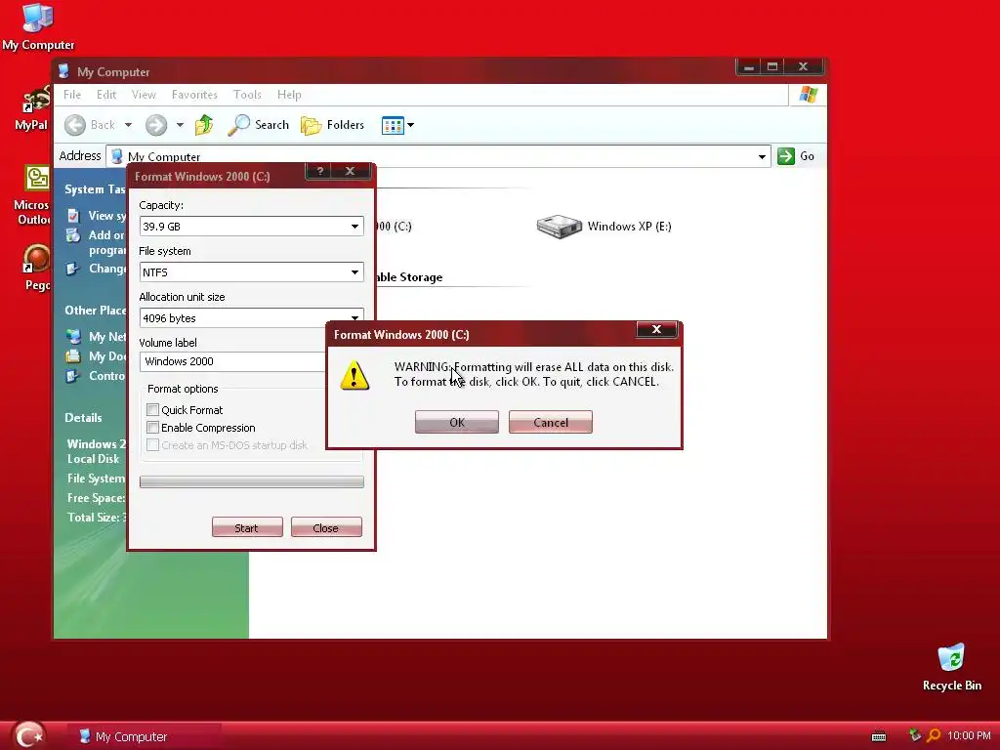Open the Help menu
Viewport: 1000px width, 750px height.
pyautogui.click(x=289, y=95)
